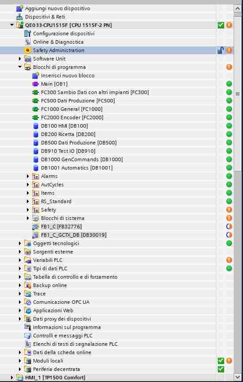Click the Online & Diagnostica stethoscope icon
This screenshot has width=243, height=382.
pyautogui.click(x=28, y=42)
